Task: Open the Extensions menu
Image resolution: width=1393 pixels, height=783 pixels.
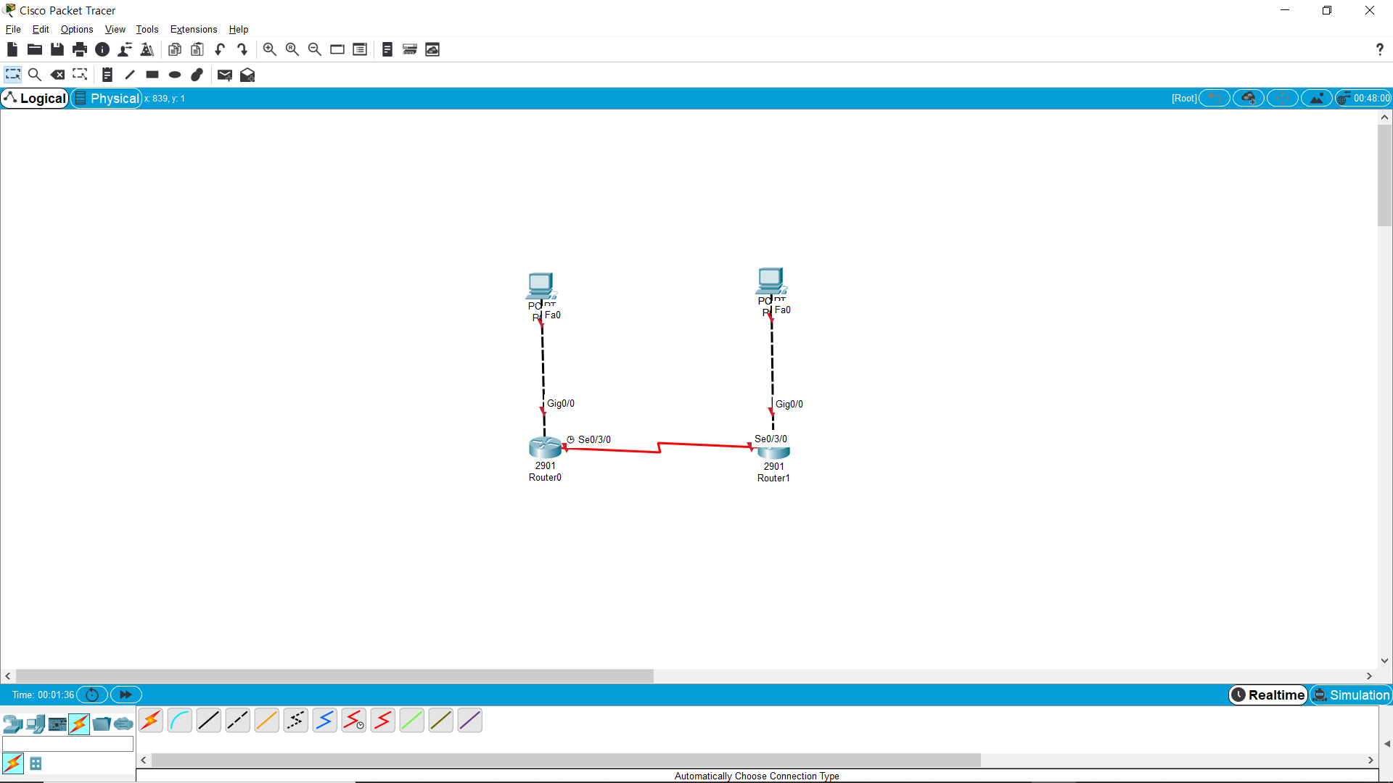Action: (x=193, y=29)
